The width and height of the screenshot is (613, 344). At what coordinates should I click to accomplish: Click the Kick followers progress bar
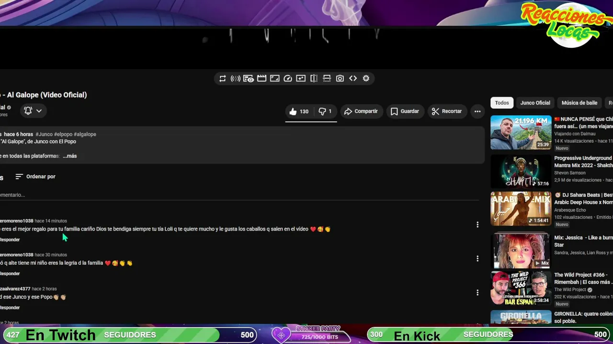488,335
